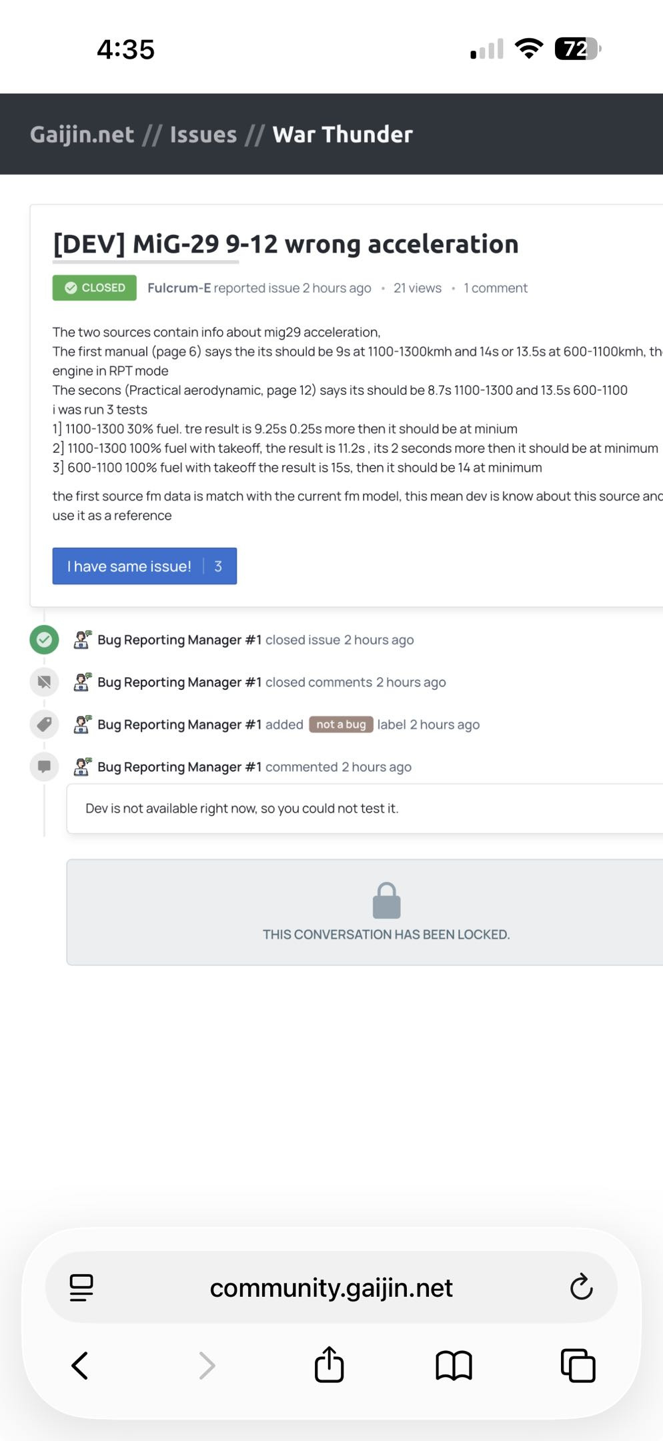Go back using the Safari back arrow
Image resolution: width=663 pixels, height=1441 pixels.
[80, 1365]
